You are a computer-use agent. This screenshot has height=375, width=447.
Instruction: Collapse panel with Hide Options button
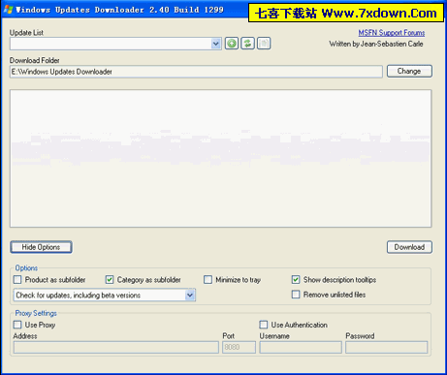click(x=41, y=247)
